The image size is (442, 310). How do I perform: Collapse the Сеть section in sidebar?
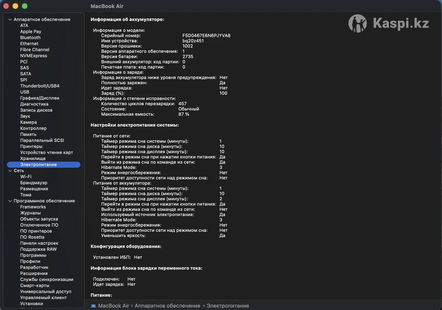coord(10,171)
